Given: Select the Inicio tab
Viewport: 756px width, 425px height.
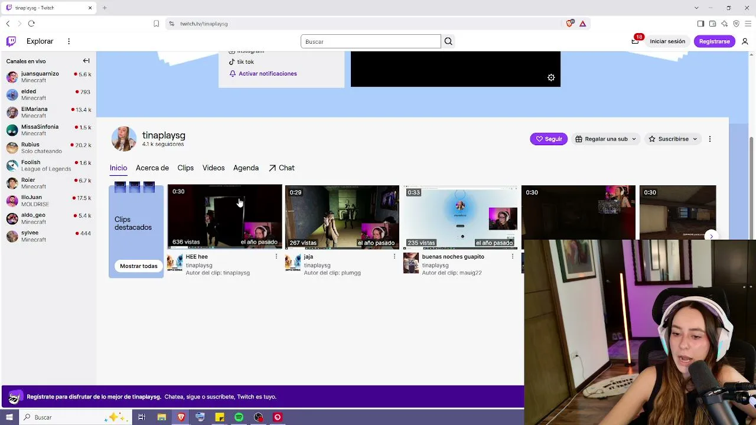Looking at the screenshot, I should 118,168.
